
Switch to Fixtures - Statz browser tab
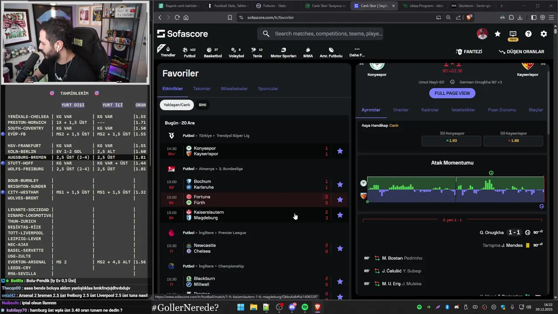point(275,6)
